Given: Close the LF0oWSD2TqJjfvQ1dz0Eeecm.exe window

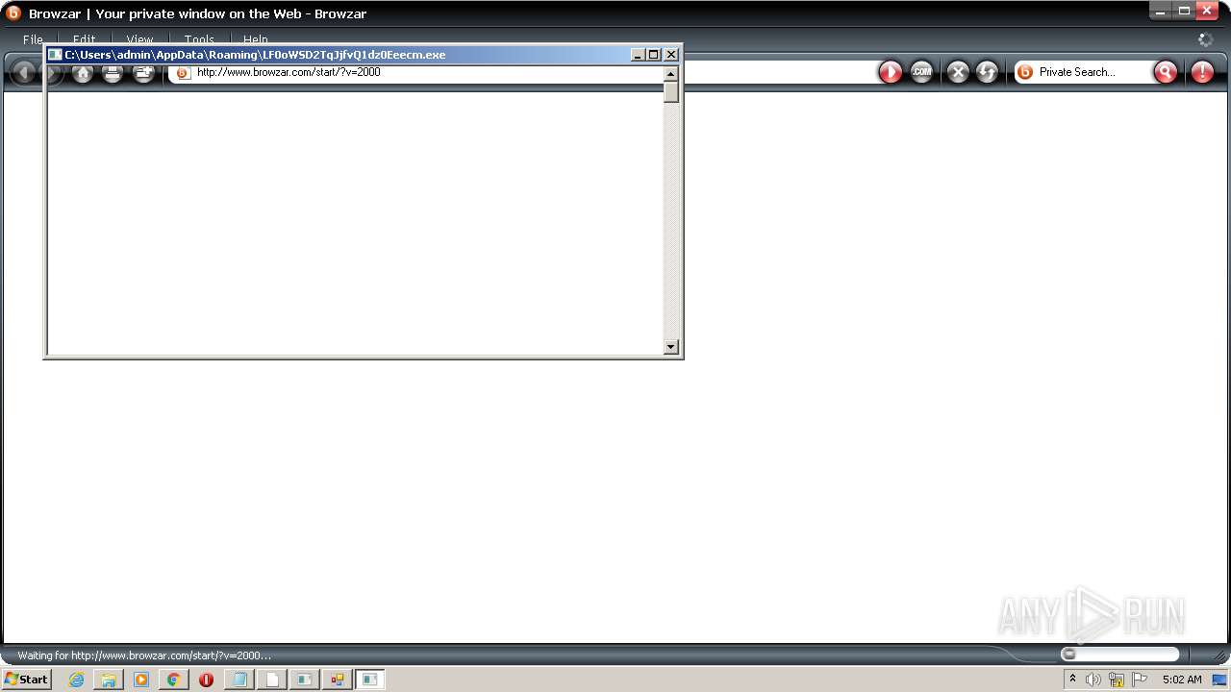Looking at the screenshot, I should pos(671,55).
